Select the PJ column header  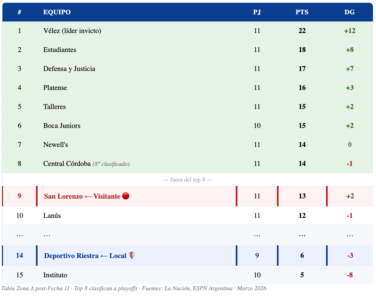click(x=257, y=12)
